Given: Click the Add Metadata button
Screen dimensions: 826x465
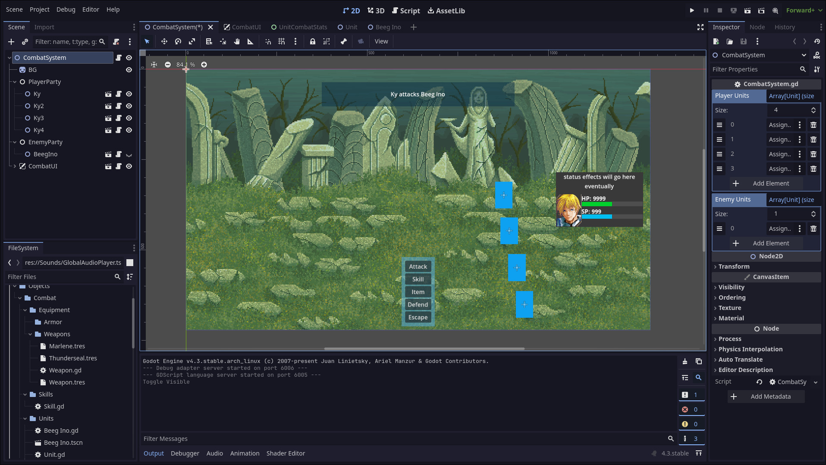Looking at the screenshot, I should click(766, 396).
